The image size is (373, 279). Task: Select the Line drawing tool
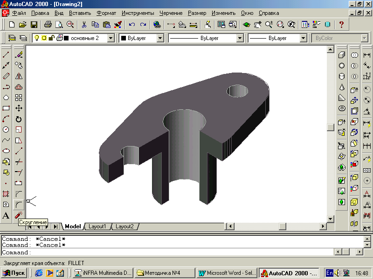click(x=6, y=54)
